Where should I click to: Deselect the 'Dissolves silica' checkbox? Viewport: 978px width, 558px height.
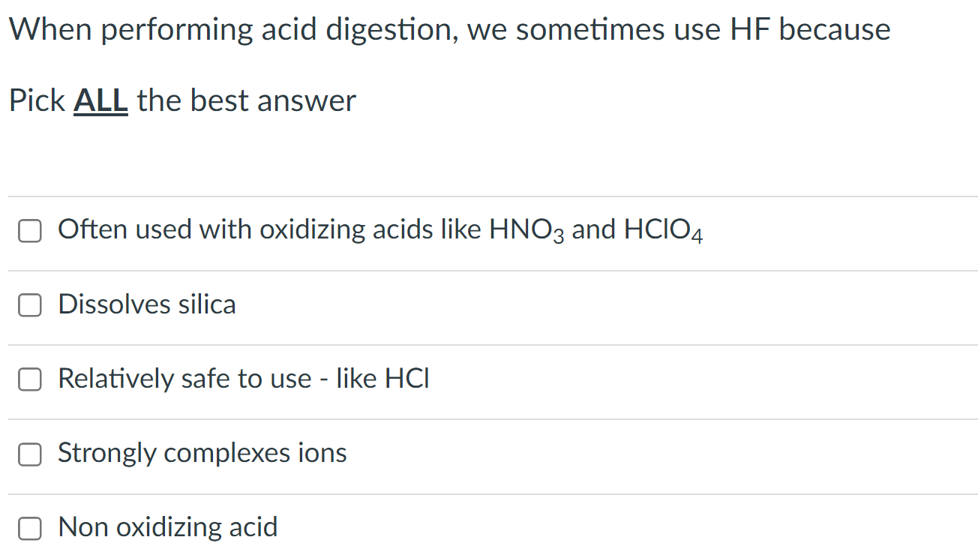[29, 305]
